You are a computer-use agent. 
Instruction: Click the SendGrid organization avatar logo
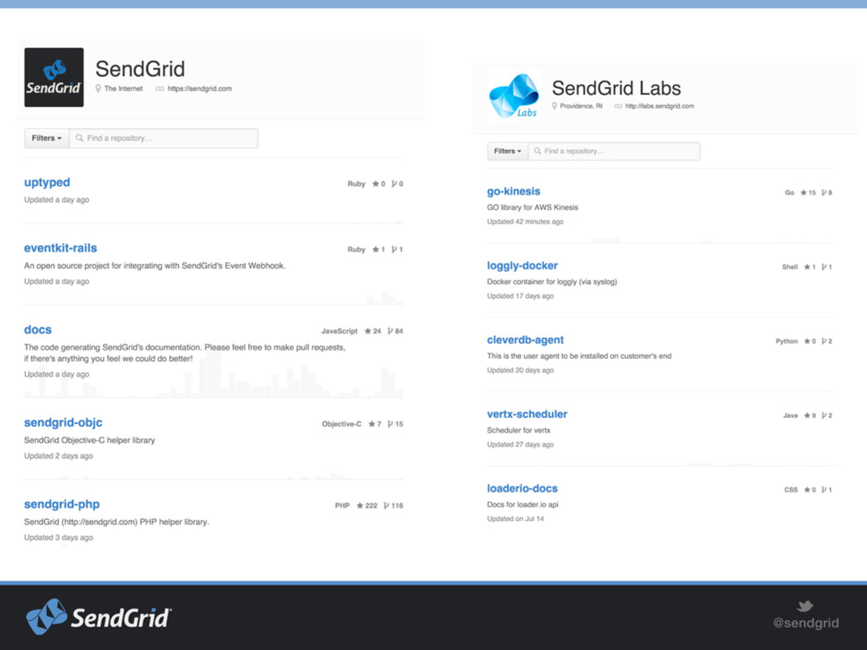54,77
